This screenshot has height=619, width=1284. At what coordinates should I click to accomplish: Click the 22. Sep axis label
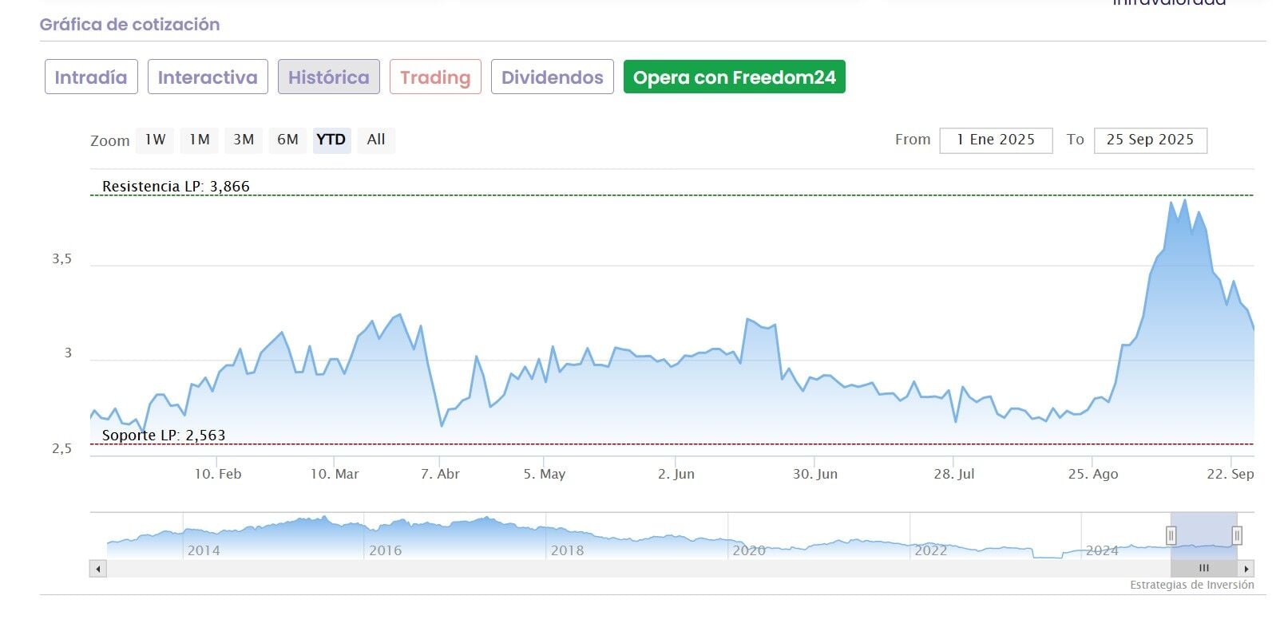click(x=1230, y=474)
